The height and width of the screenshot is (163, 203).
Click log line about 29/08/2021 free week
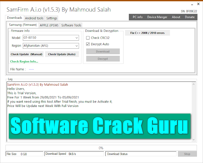pyautogui.click(x=43, y=97)
